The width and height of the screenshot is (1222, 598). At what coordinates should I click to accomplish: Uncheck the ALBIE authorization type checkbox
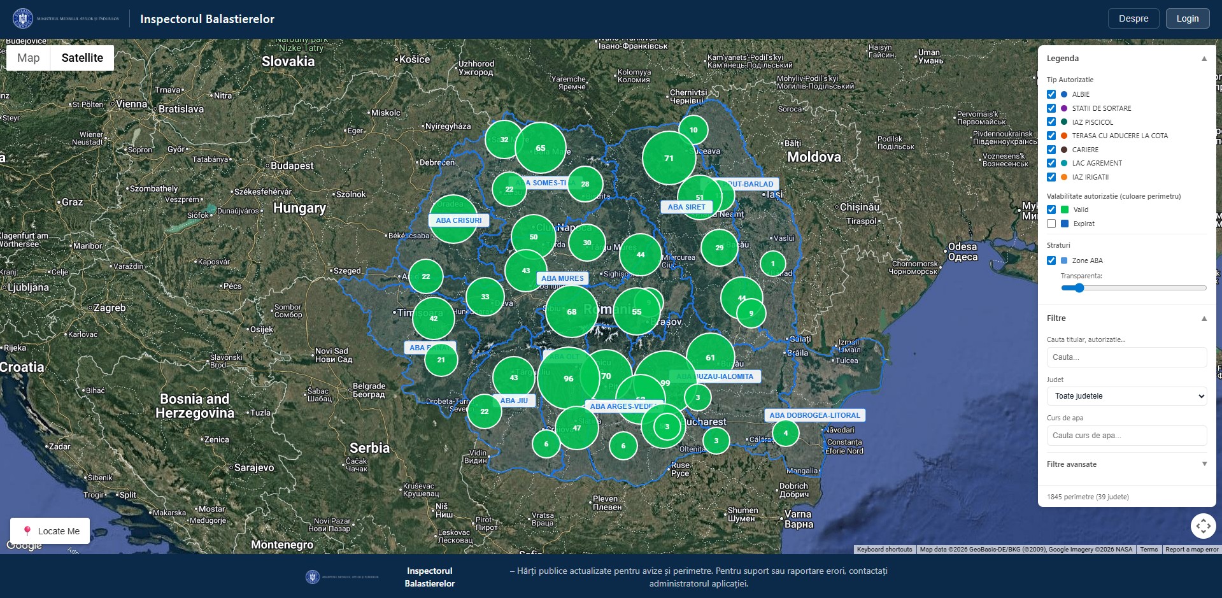coord(1051,94)
